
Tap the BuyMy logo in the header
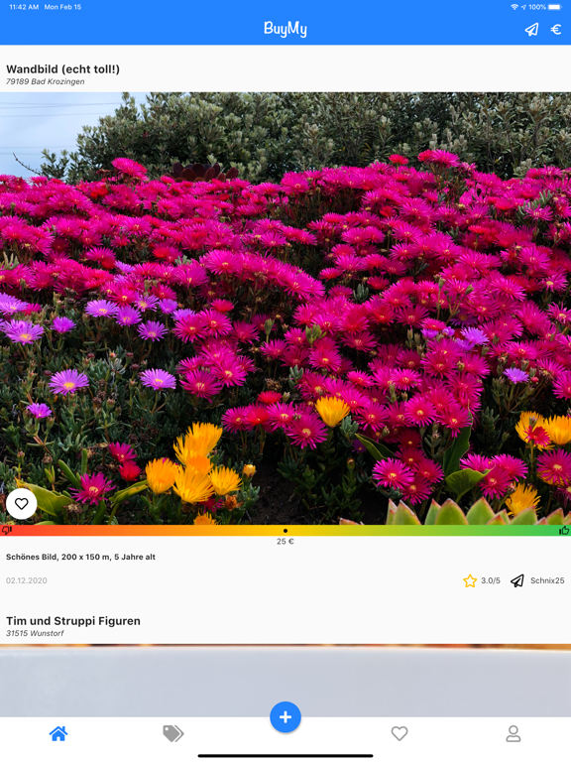(285, 29)
